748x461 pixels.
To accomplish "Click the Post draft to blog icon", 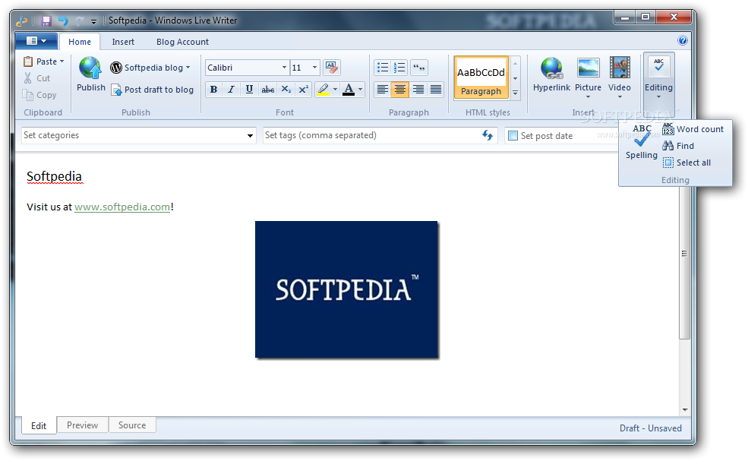I will (x=116, y=90).
